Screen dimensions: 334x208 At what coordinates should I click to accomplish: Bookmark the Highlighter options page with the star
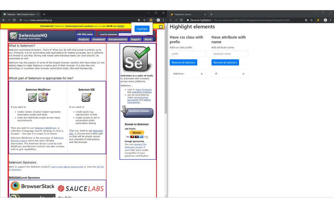312,20
